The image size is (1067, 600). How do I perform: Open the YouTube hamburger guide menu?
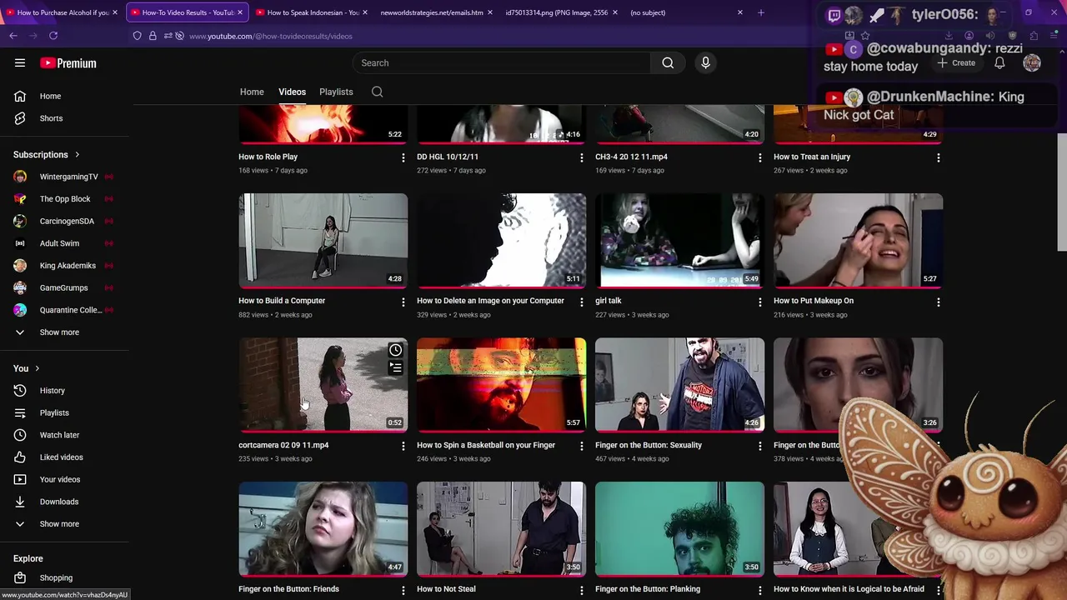pyautogui.click(x=20, y=62)
